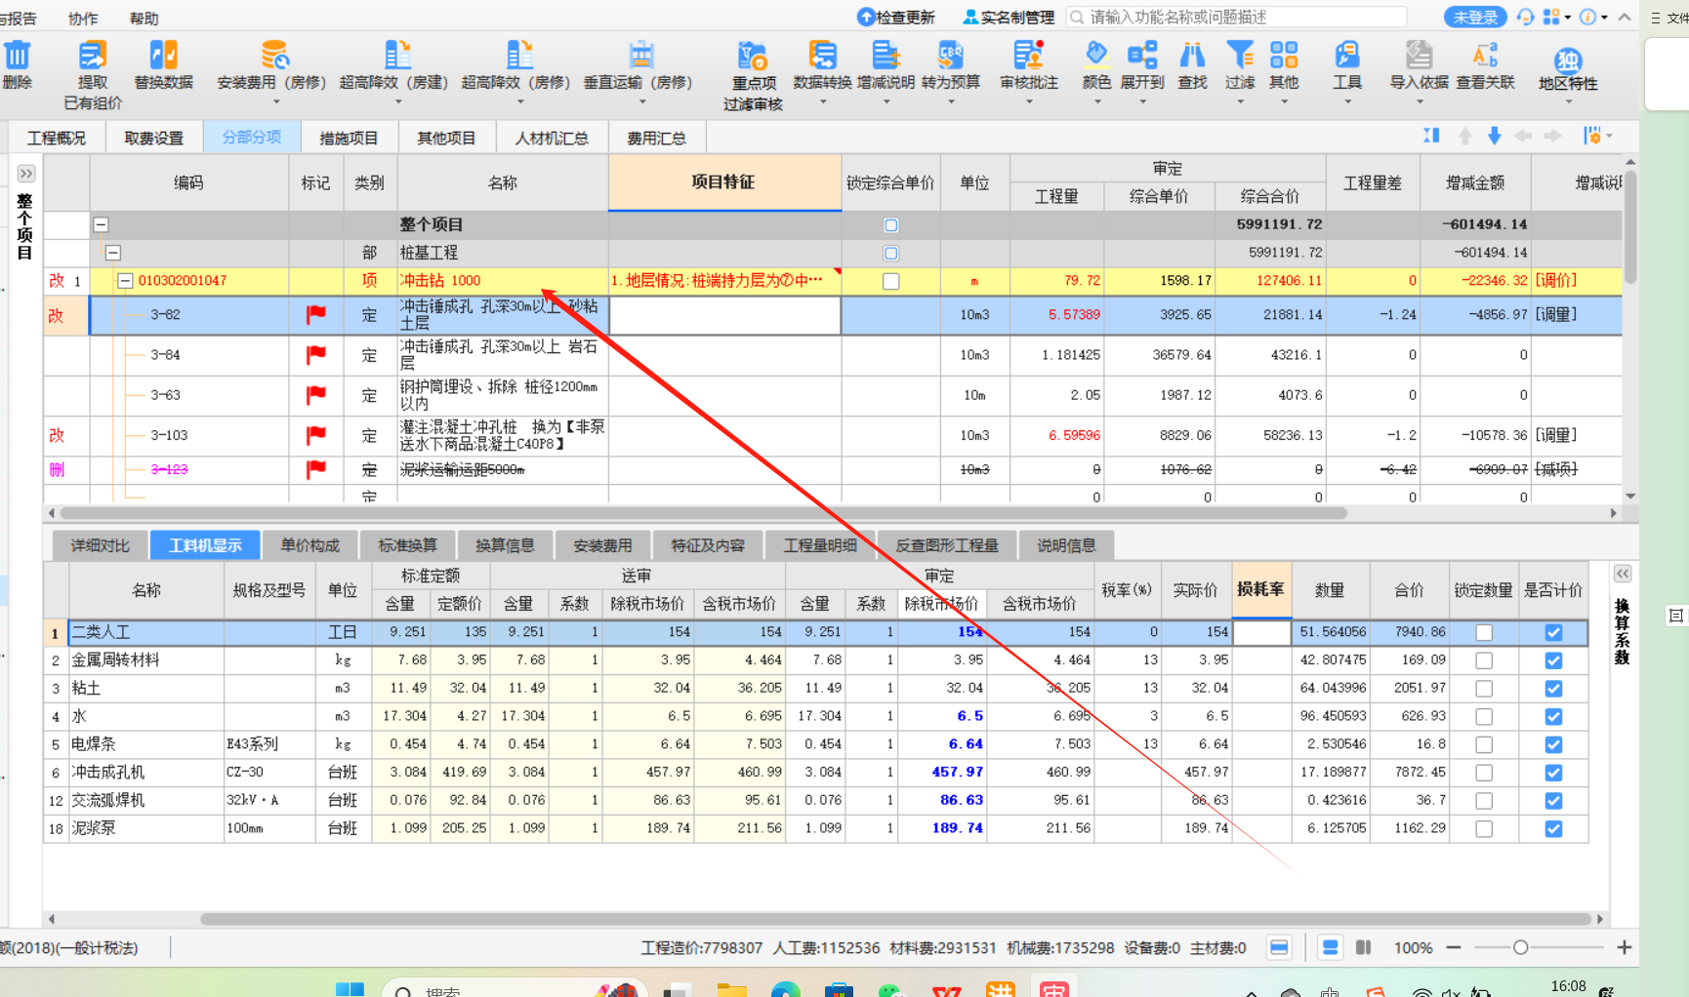
Task: Uncheck 是否计价 for 冲击成孔机
Action: pyautogui.click(x=1553, y=773)
